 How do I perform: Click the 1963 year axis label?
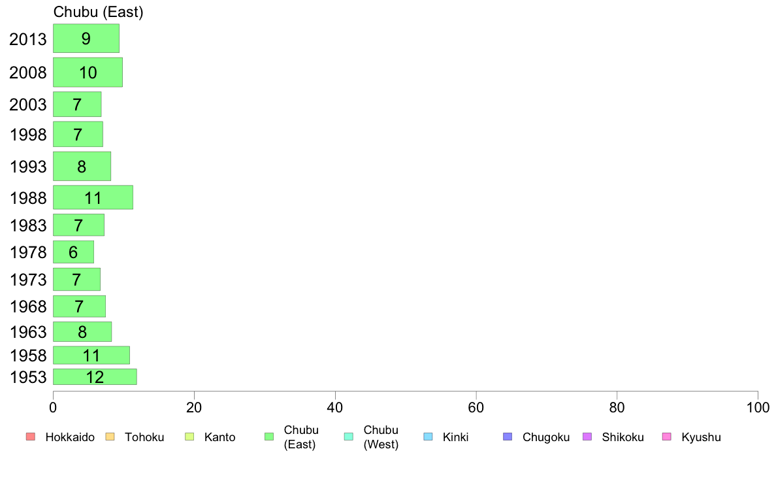[28, 331]
